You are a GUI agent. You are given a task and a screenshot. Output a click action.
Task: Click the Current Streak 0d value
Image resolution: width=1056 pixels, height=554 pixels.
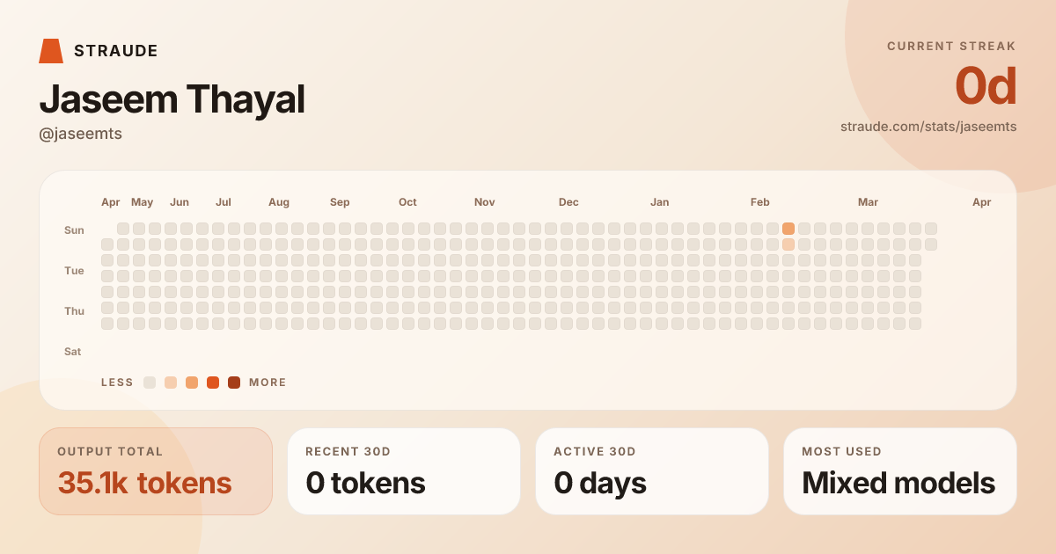(x=986, y=87)
